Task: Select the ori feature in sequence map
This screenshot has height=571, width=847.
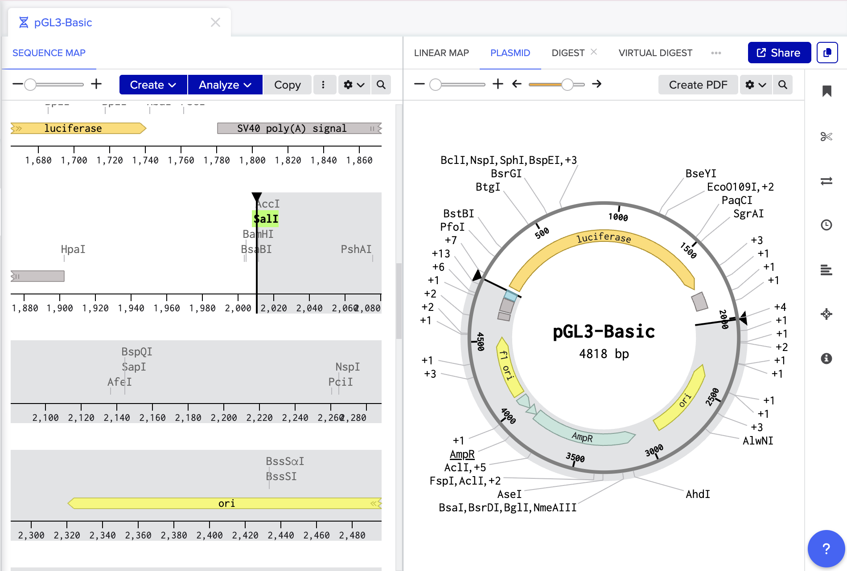Action: [x=225, y=503]
